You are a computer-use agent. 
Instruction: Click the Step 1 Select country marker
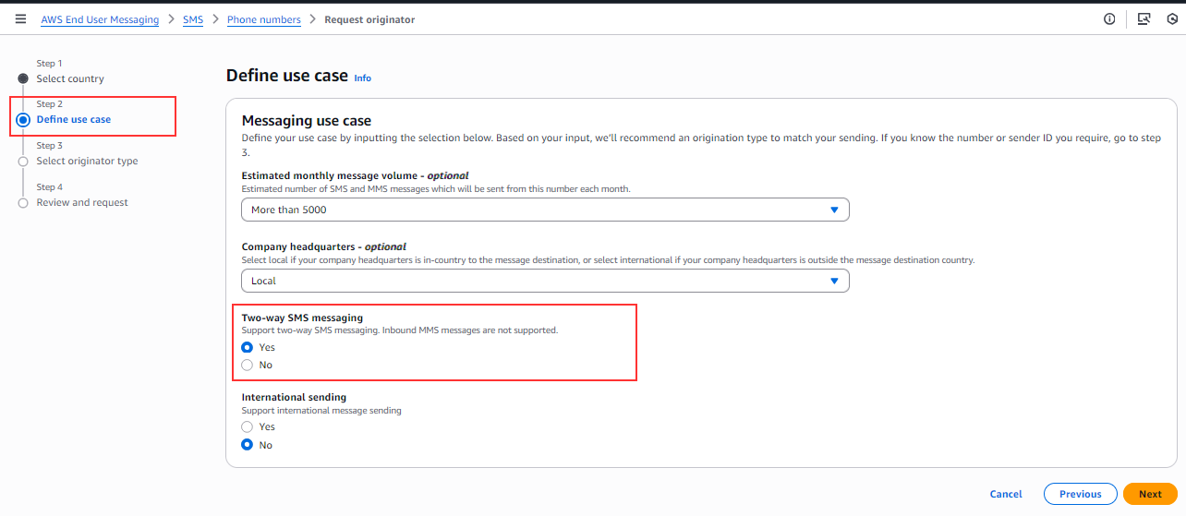coord(23,78)
